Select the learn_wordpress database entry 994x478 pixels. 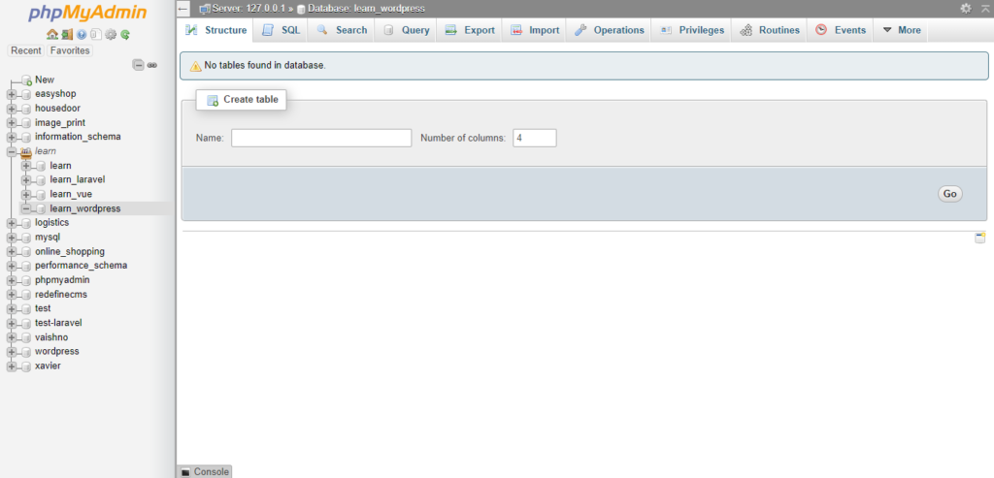85,208
